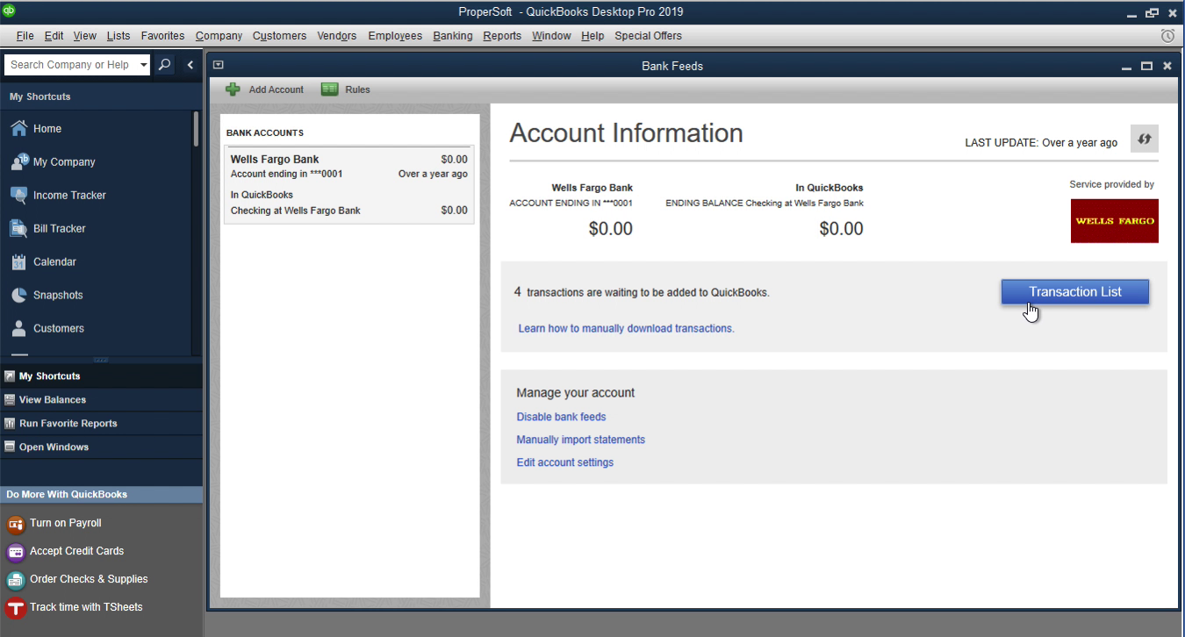
Task: Click the QuickBooks logo icon in title bar
Action: point(10,11)
